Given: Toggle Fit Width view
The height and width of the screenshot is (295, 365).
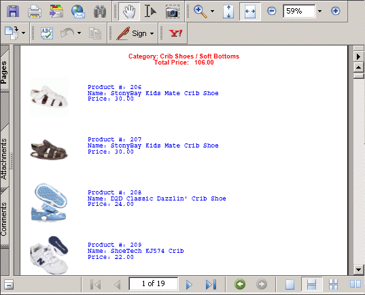Looking at the screenshot, I should (250, 11).
